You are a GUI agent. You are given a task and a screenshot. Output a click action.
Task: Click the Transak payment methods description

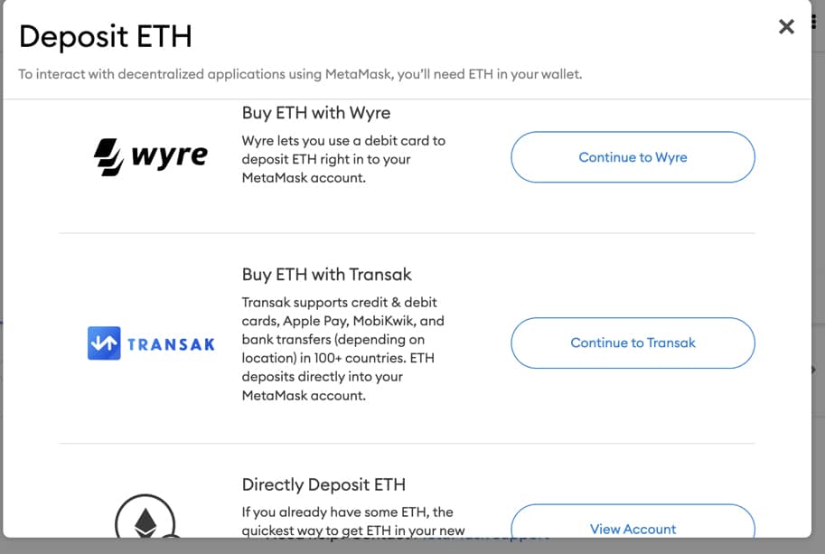(x=343, y=348)
